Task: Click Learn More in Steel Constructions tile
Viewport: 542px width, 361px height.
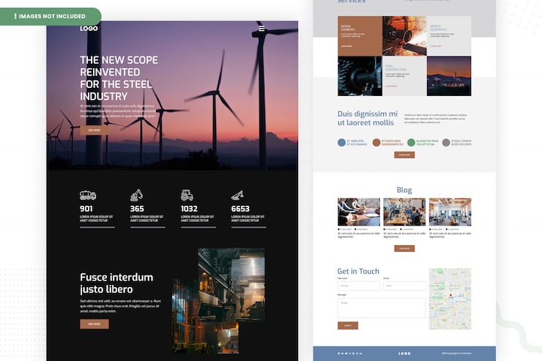Action: (391, 86)
